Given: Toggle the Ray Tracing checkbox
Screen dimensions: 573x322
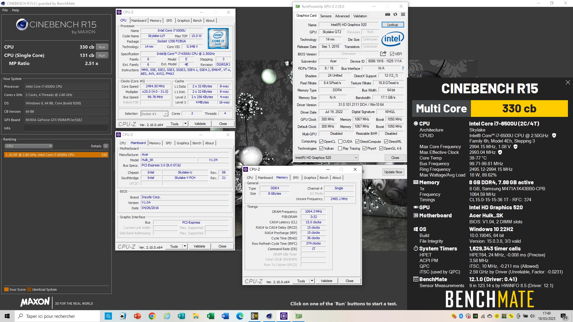Looking at the screenshot, I should [340, 148].
